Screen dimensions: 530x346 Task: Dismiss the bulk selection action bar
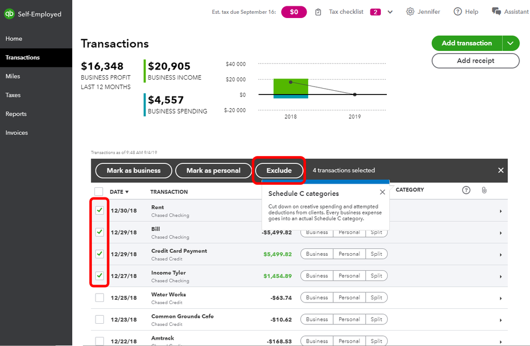[x=500, y=170]
